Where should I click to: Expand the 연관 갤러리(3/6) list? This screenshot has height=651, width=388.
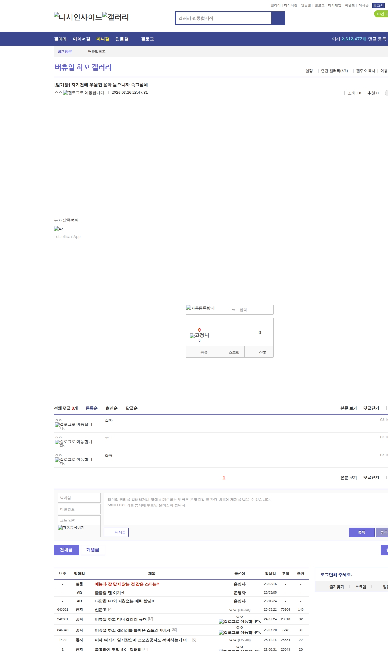coord(334,71)
